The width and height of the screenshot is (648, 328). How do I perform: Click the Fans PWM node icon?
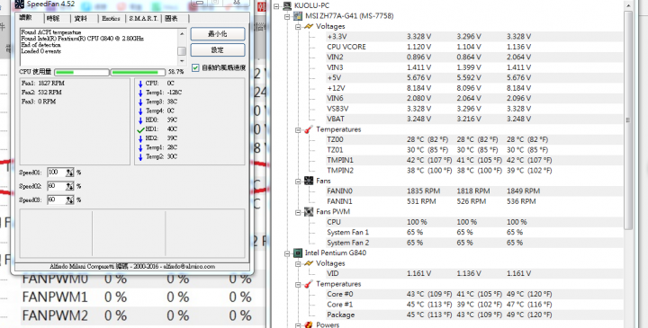click(x=309, y=212)
